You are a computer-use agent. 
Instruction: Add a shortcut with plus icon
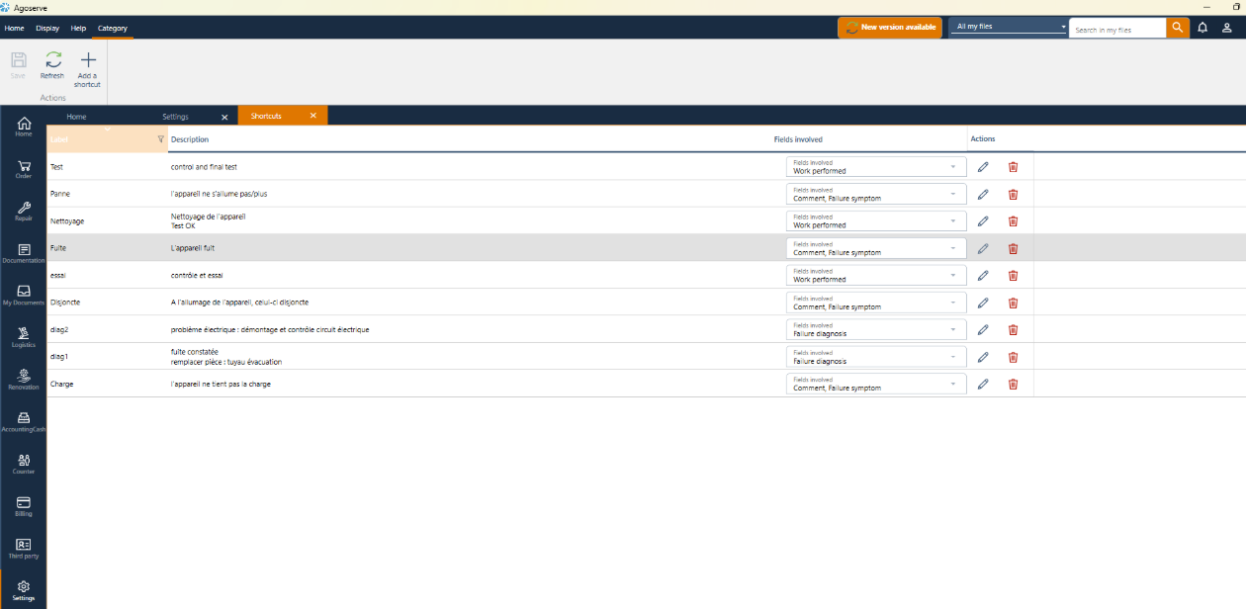coord(87,60)
